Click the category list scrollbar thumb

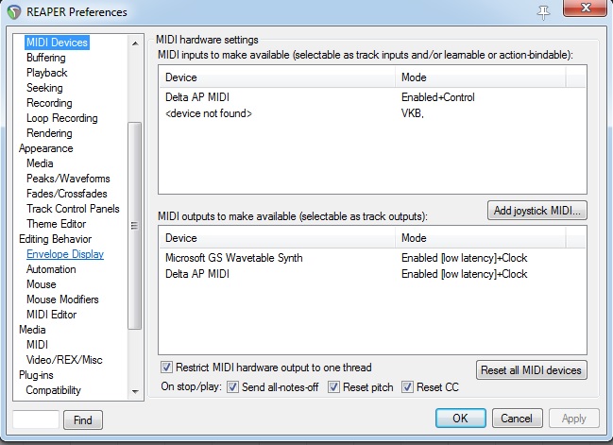click(135, 226)
